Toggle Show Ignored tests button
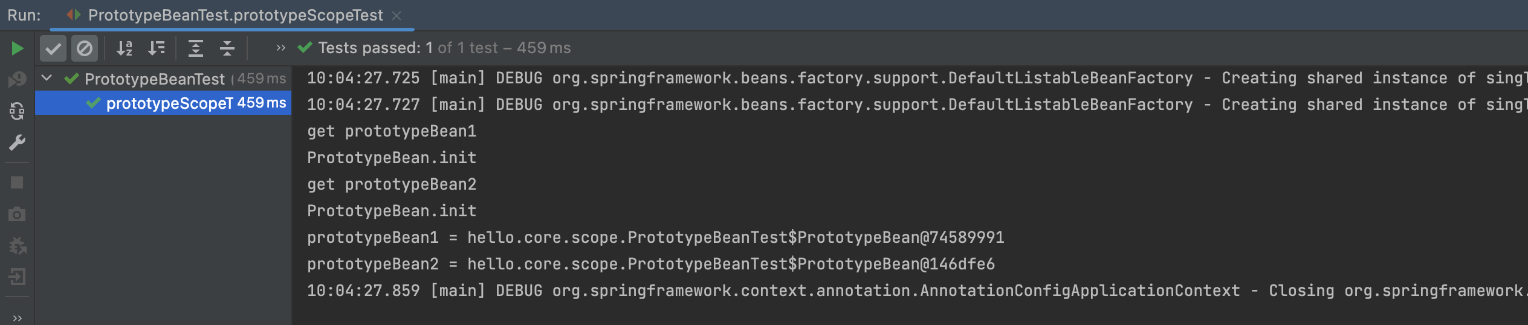This screenshot has width=1528, height=325. tap(85, 48)
